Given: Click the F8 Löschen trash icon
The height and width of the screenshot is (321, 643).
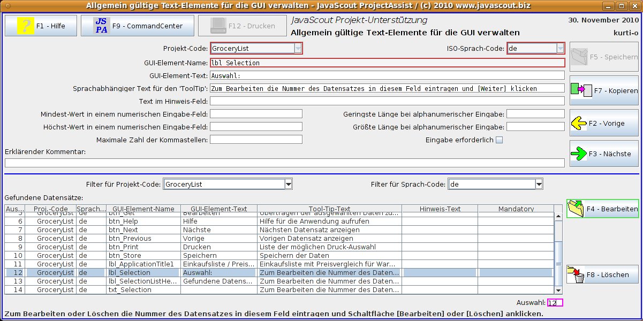Looking at the screenshot, I should coord(576,275).
